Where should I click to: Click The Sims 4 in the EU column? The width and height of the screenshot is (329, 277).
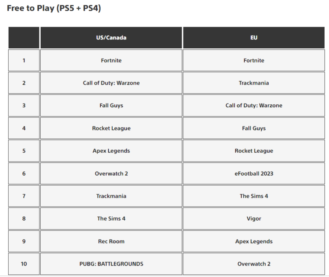tap(254, 196)
